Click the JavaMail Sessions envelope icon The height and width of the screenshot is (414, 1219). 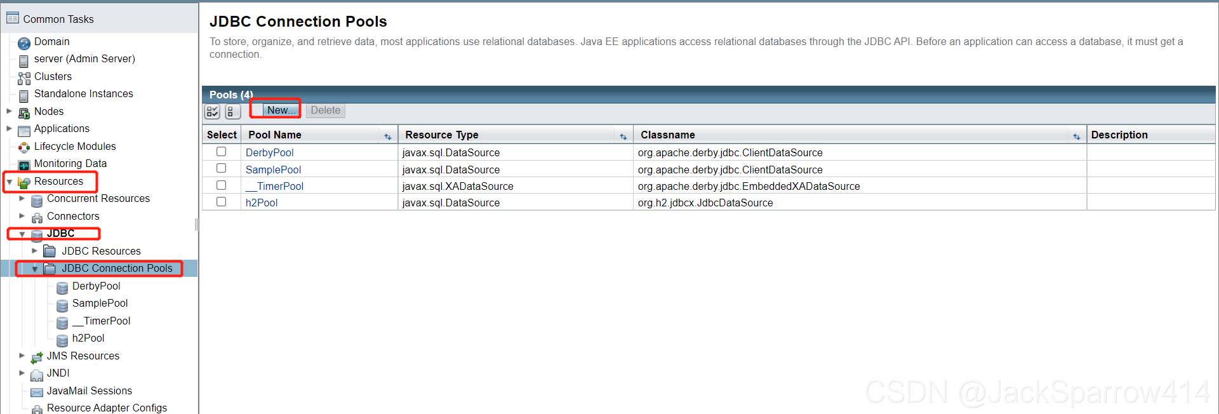37,392
